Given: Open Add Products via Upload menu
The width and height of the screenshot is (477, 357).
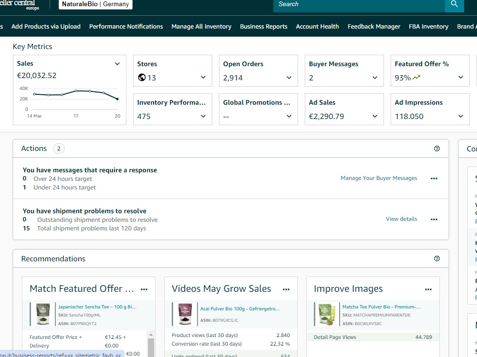Looking at the screenshot, I should click(x=46, y=26).
